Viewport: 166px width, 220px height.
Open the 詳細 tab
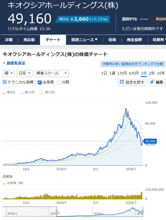[9, 40]
